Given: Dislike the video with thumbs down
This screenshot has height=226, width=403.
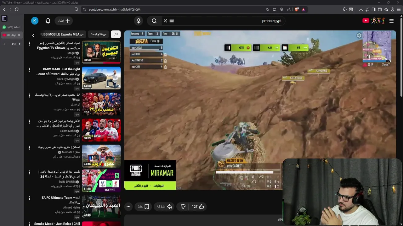Looking at the screenshot, I should (183, 207).
